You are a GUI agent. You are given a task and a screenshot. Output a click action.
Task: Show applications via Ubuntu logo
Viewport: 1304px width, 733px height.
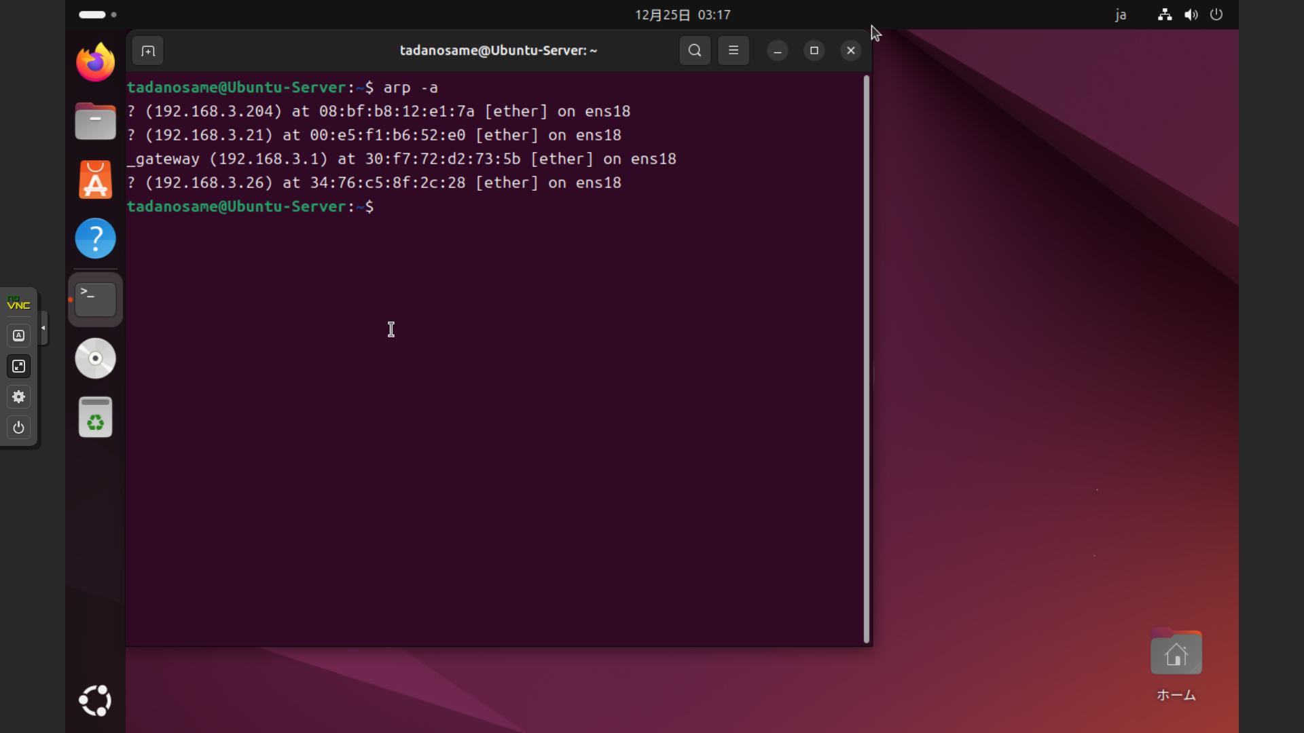[95, 700]
